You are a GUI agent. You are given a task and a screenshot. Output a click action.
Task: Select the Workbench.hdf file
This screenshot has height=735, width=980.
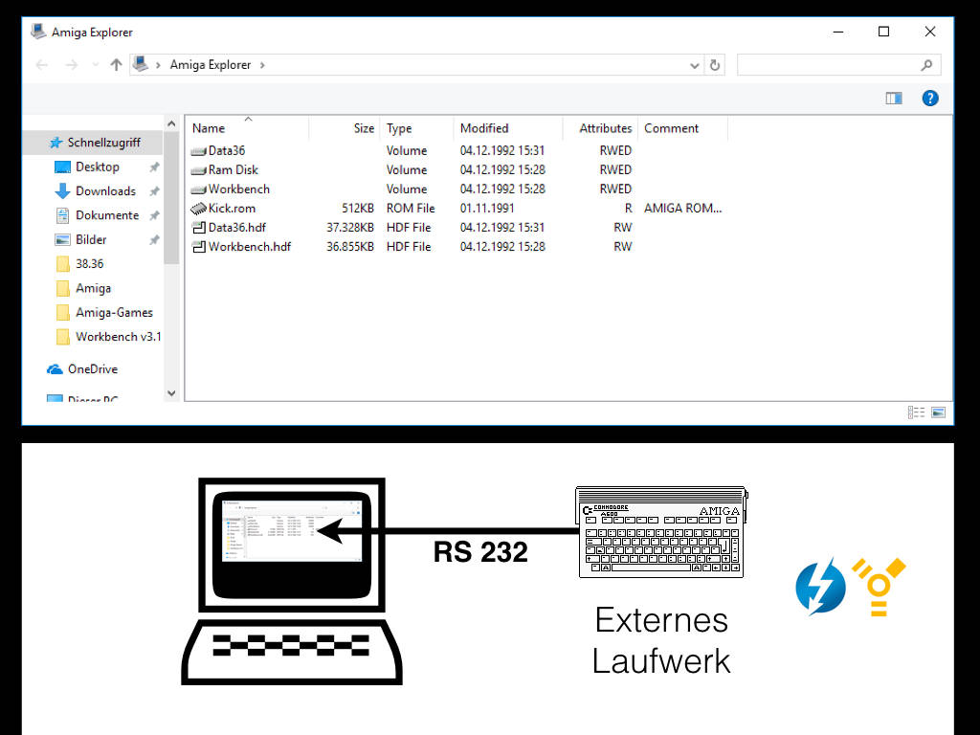tap(249, 246)
